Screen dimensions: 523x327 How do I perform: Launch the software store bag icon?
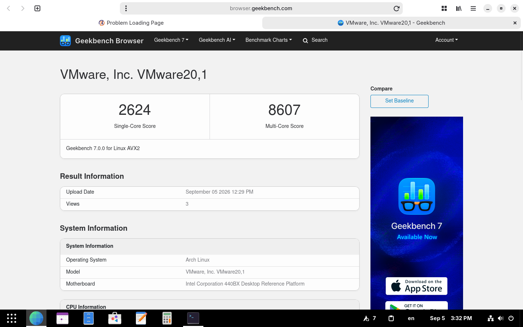point(115,318)
